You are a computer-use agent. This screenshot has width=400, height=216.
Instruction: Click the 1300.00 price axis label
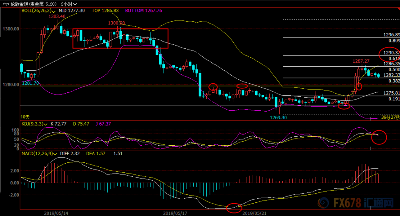(x=11, y=29)
